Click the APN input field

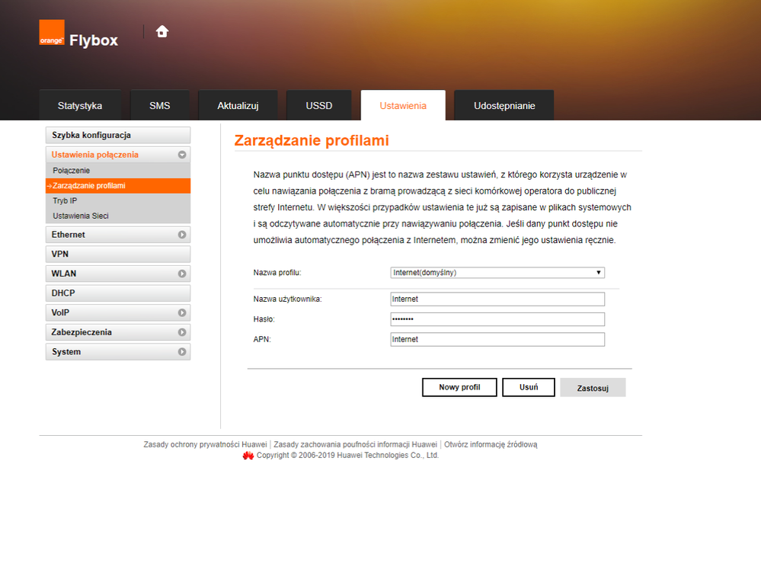click(x=497, y=339)
